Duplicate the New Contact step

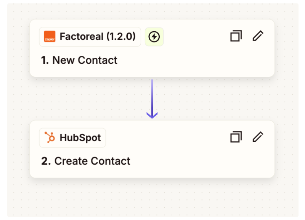pyautogui.click(x=236, y=36)
